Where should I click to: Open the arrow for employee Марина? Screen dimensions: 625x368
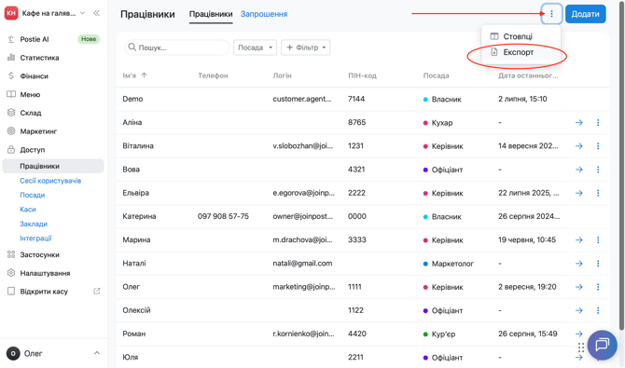[579, 240]
